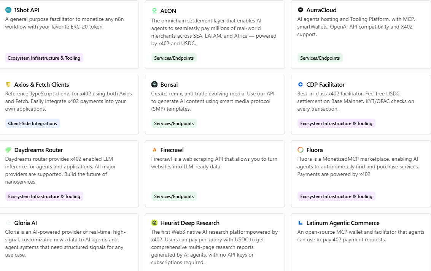The image size is (431, 271).
Task: Click the Heurist Deep Research icon
Action: [154, 223]
